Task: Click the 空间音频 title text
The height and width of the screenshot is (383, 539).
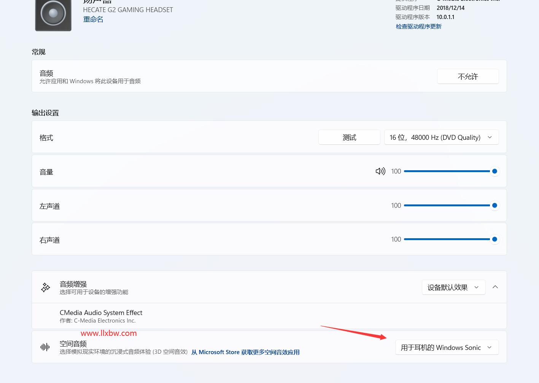Action: coord(73,343)
